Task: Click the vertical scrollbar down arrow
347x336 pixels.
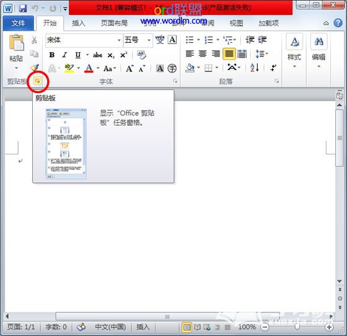Action: coord(340,281)
